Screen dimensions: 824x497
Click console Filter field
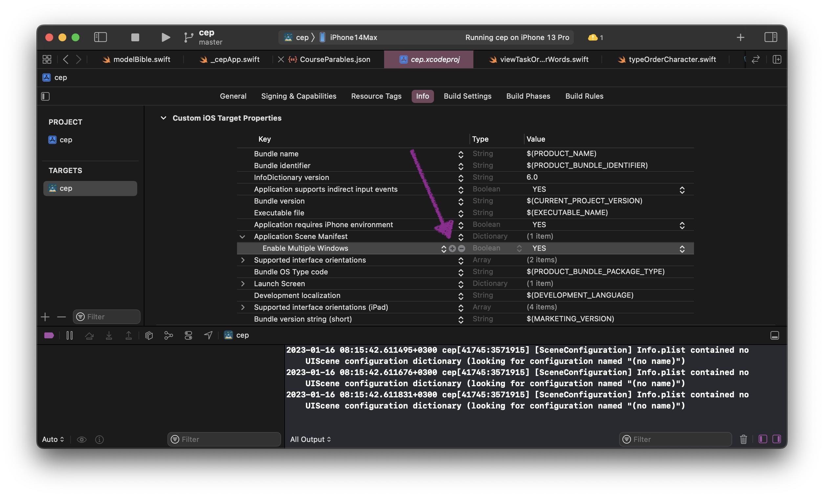[x=675, y=440]
